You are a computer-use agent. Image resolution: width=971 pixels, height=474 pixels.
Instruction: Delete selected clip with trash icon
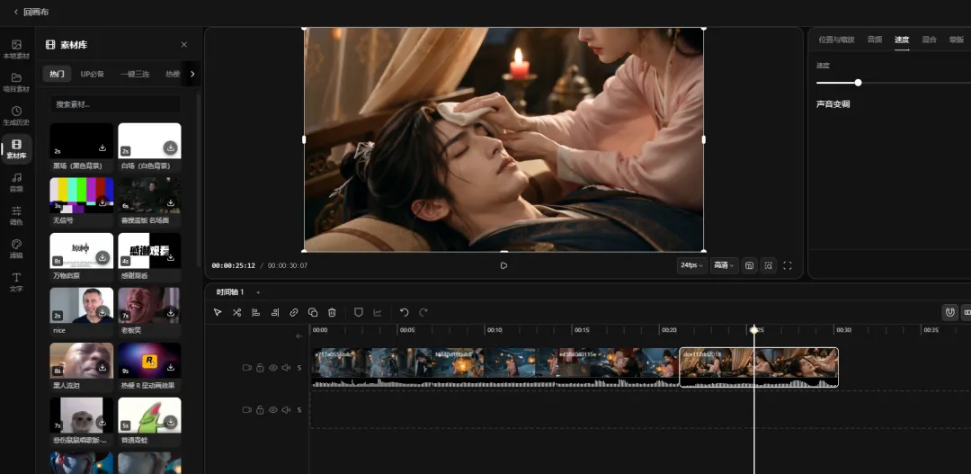pos(332,312)
